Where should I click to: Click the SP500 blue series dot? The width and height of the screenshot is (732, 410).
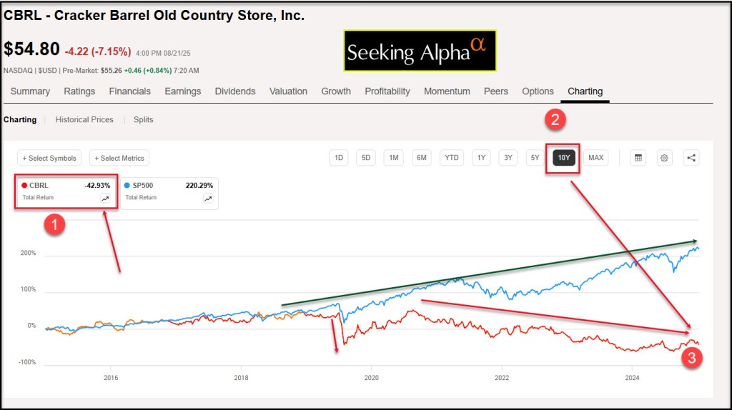[x=127, y=186]
